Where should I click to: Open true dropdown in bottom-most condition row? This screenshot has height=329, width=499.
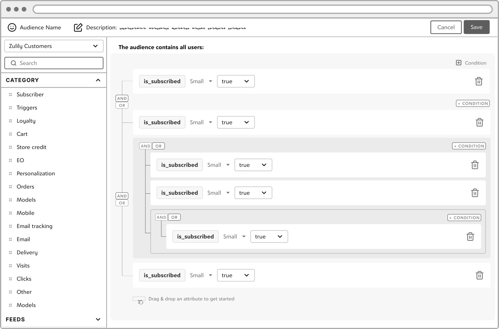click(x=236, y=275)
